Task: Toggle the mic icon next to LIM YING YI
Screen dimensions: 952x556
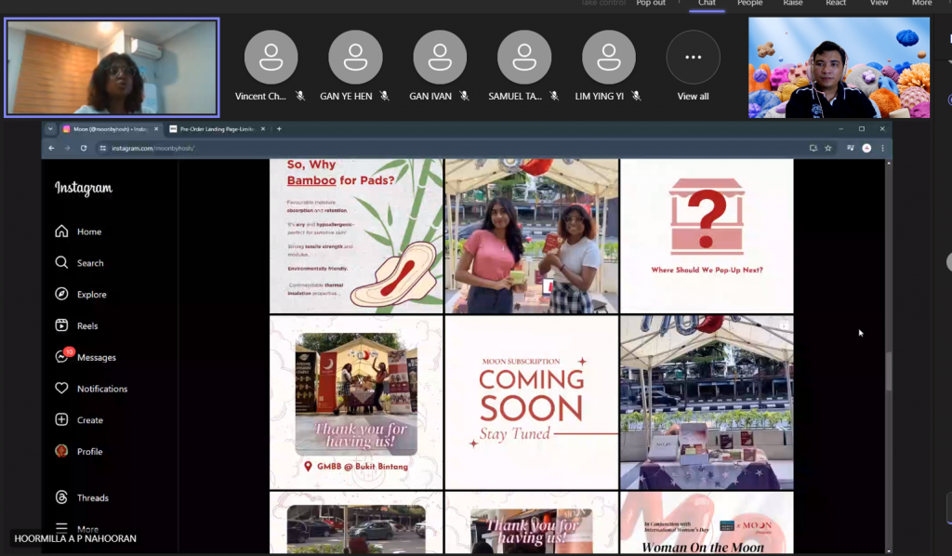Action: point(636,94)
